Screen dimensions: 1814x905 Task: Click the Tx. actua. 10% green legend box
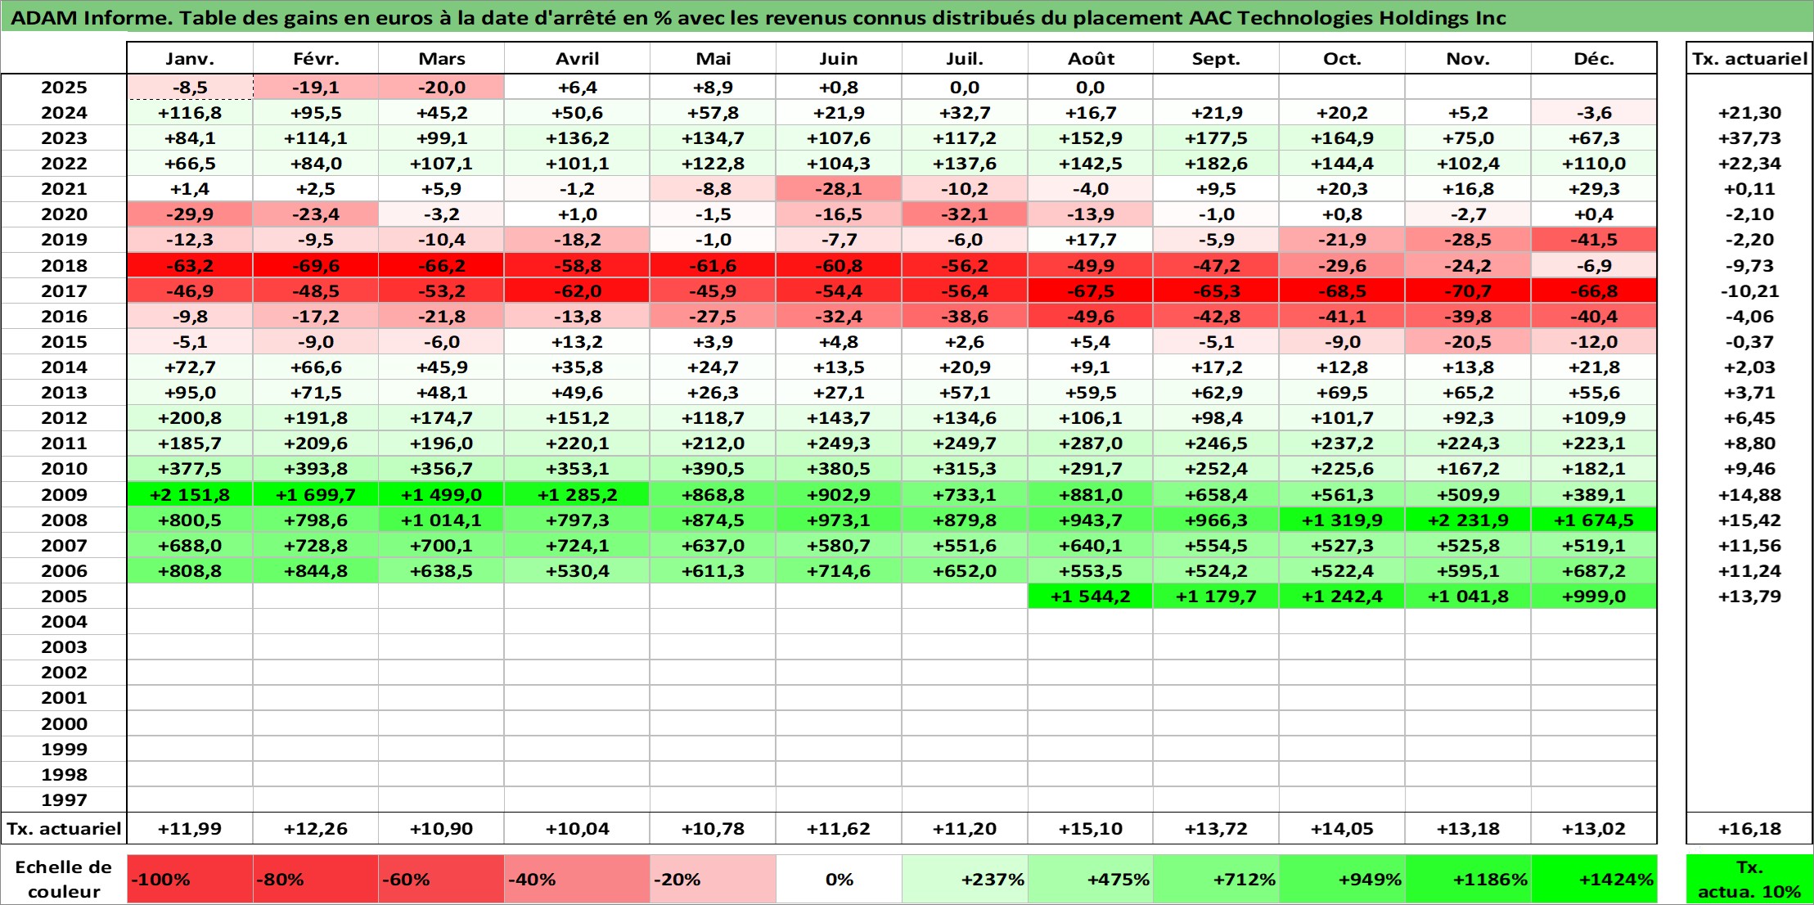(x=1749, y=880)
